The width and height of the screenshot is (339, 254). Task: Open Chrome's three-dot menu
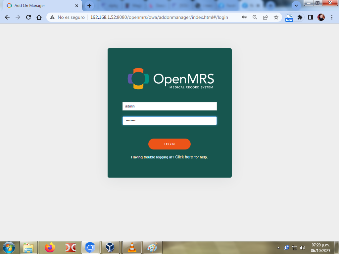(332, 17)
